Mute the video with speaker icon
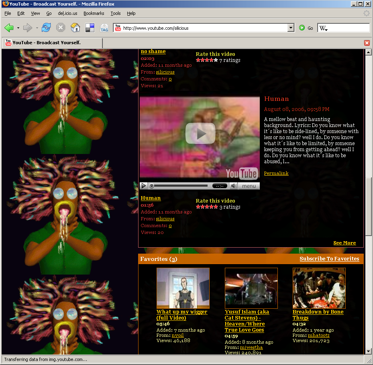This screenshot has width=373, height=365. (234, 186)
